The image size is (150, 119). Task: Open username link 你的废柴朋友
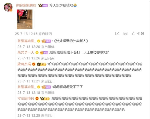pyautogui.click(x=26, y=5)
